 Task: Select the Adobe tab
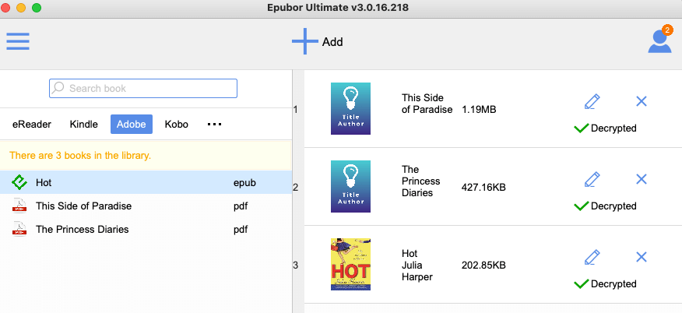click(x=132, y=125)
